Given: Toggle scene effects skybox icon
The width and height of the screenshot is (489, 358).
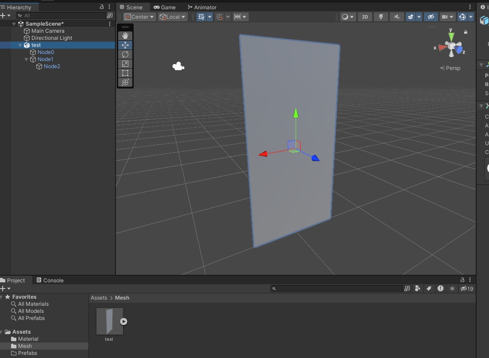Looking at the screenshot, I should point(410,17).
